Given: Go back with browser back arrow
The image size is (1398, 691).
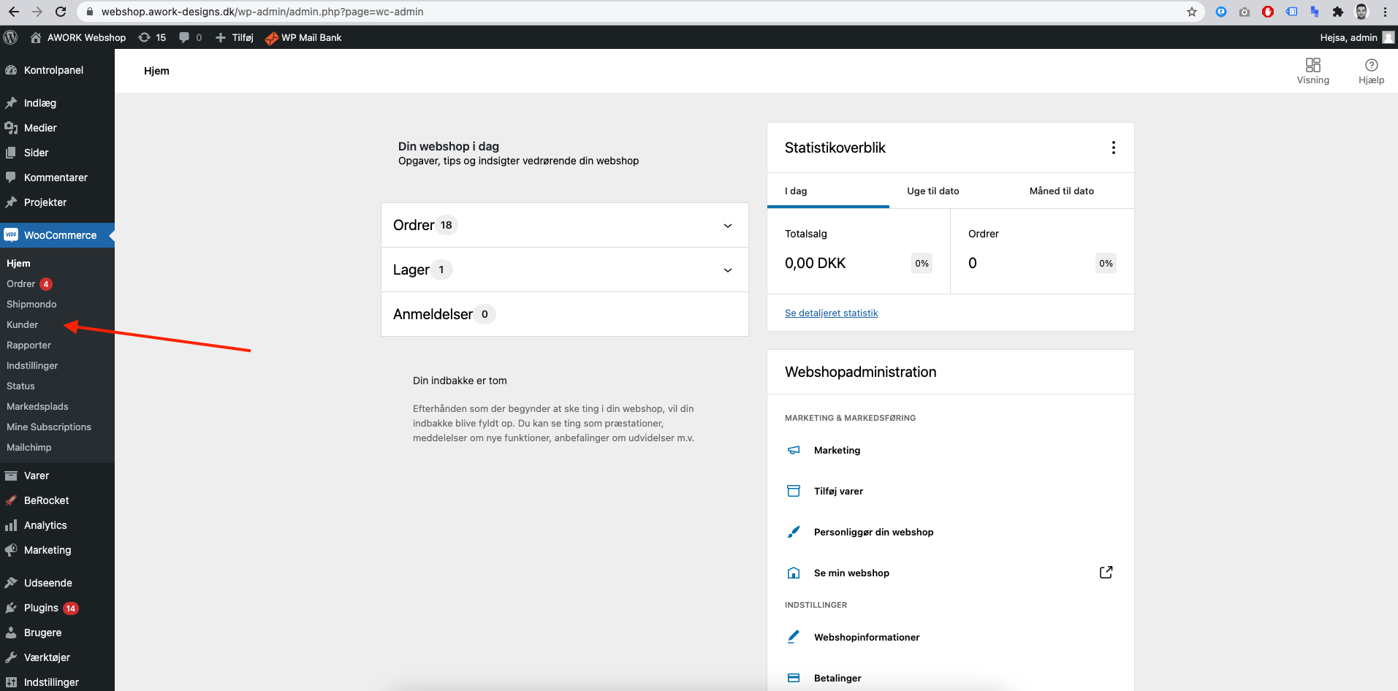Looking at the screenshot, I should point(14,12).
